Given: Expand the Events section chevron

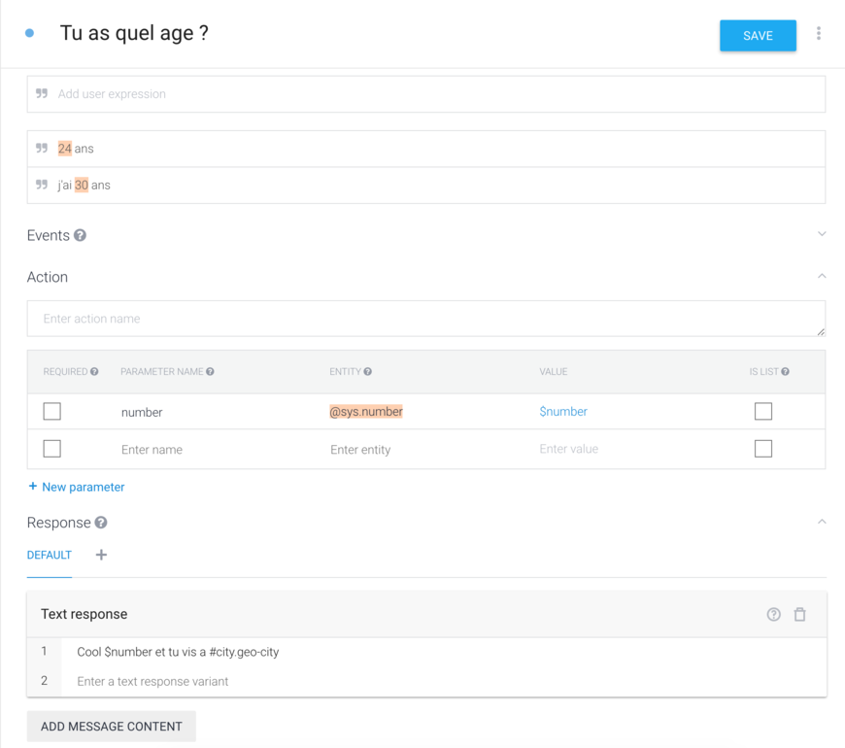Looking at the screenshot, I should pyautogui.click(x=822, y=234).
